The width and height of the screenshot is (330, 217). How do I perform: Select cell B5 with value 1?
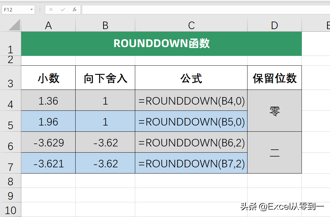[105, 121]
